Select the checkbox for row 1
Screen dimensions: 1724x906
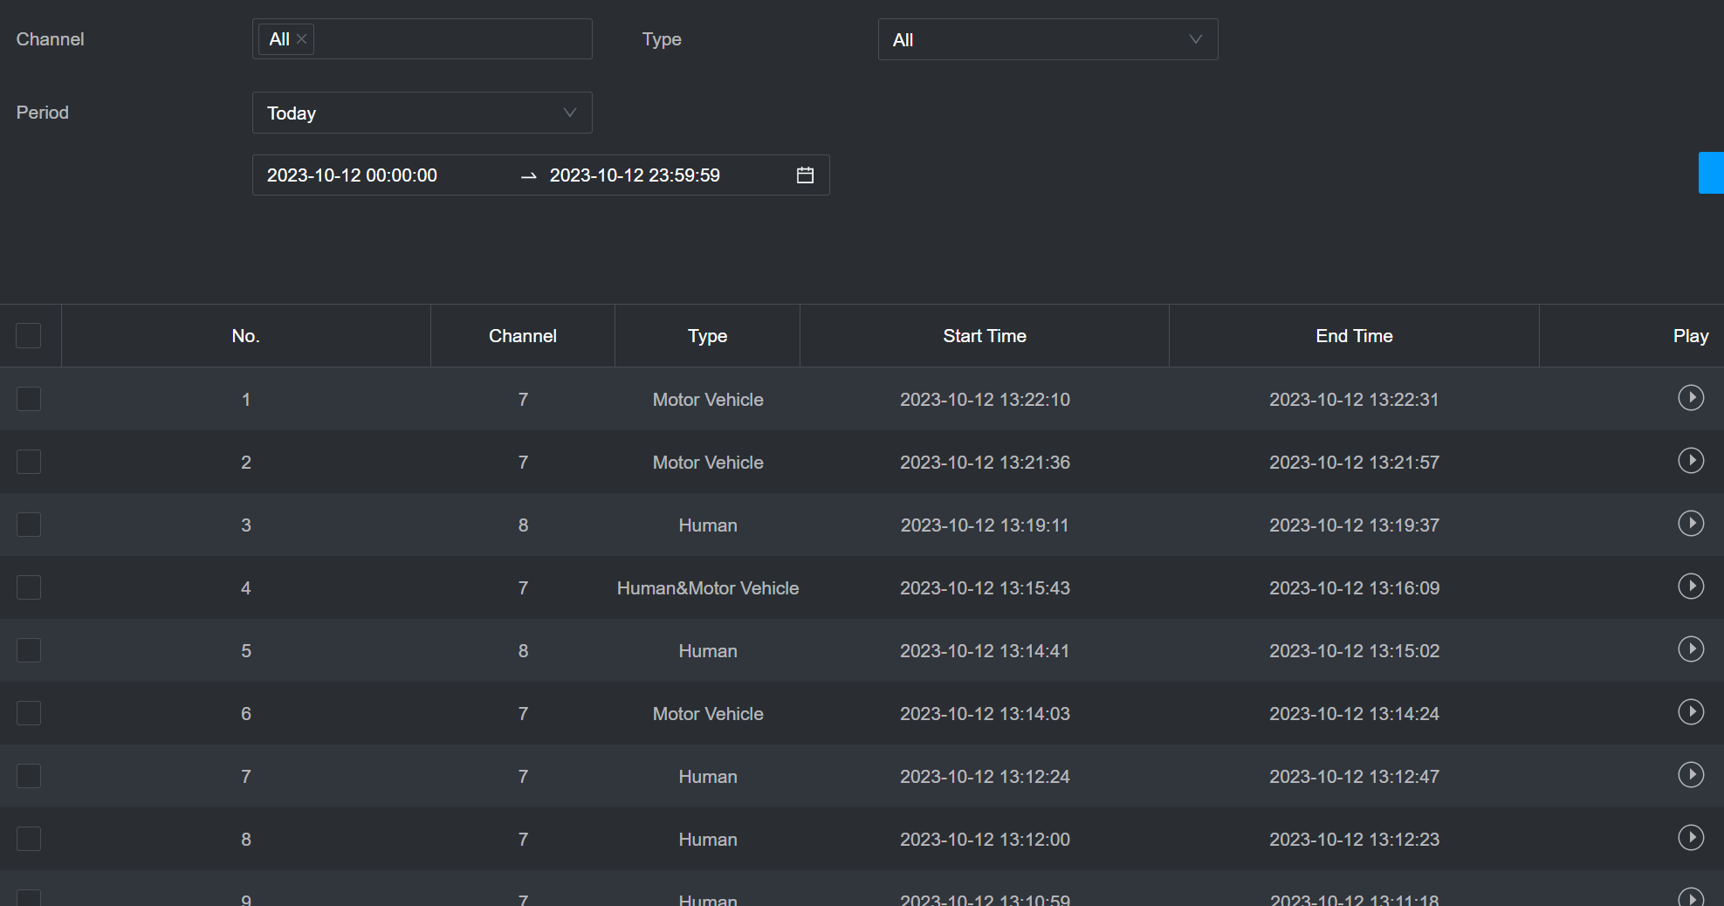pos(29,399)
